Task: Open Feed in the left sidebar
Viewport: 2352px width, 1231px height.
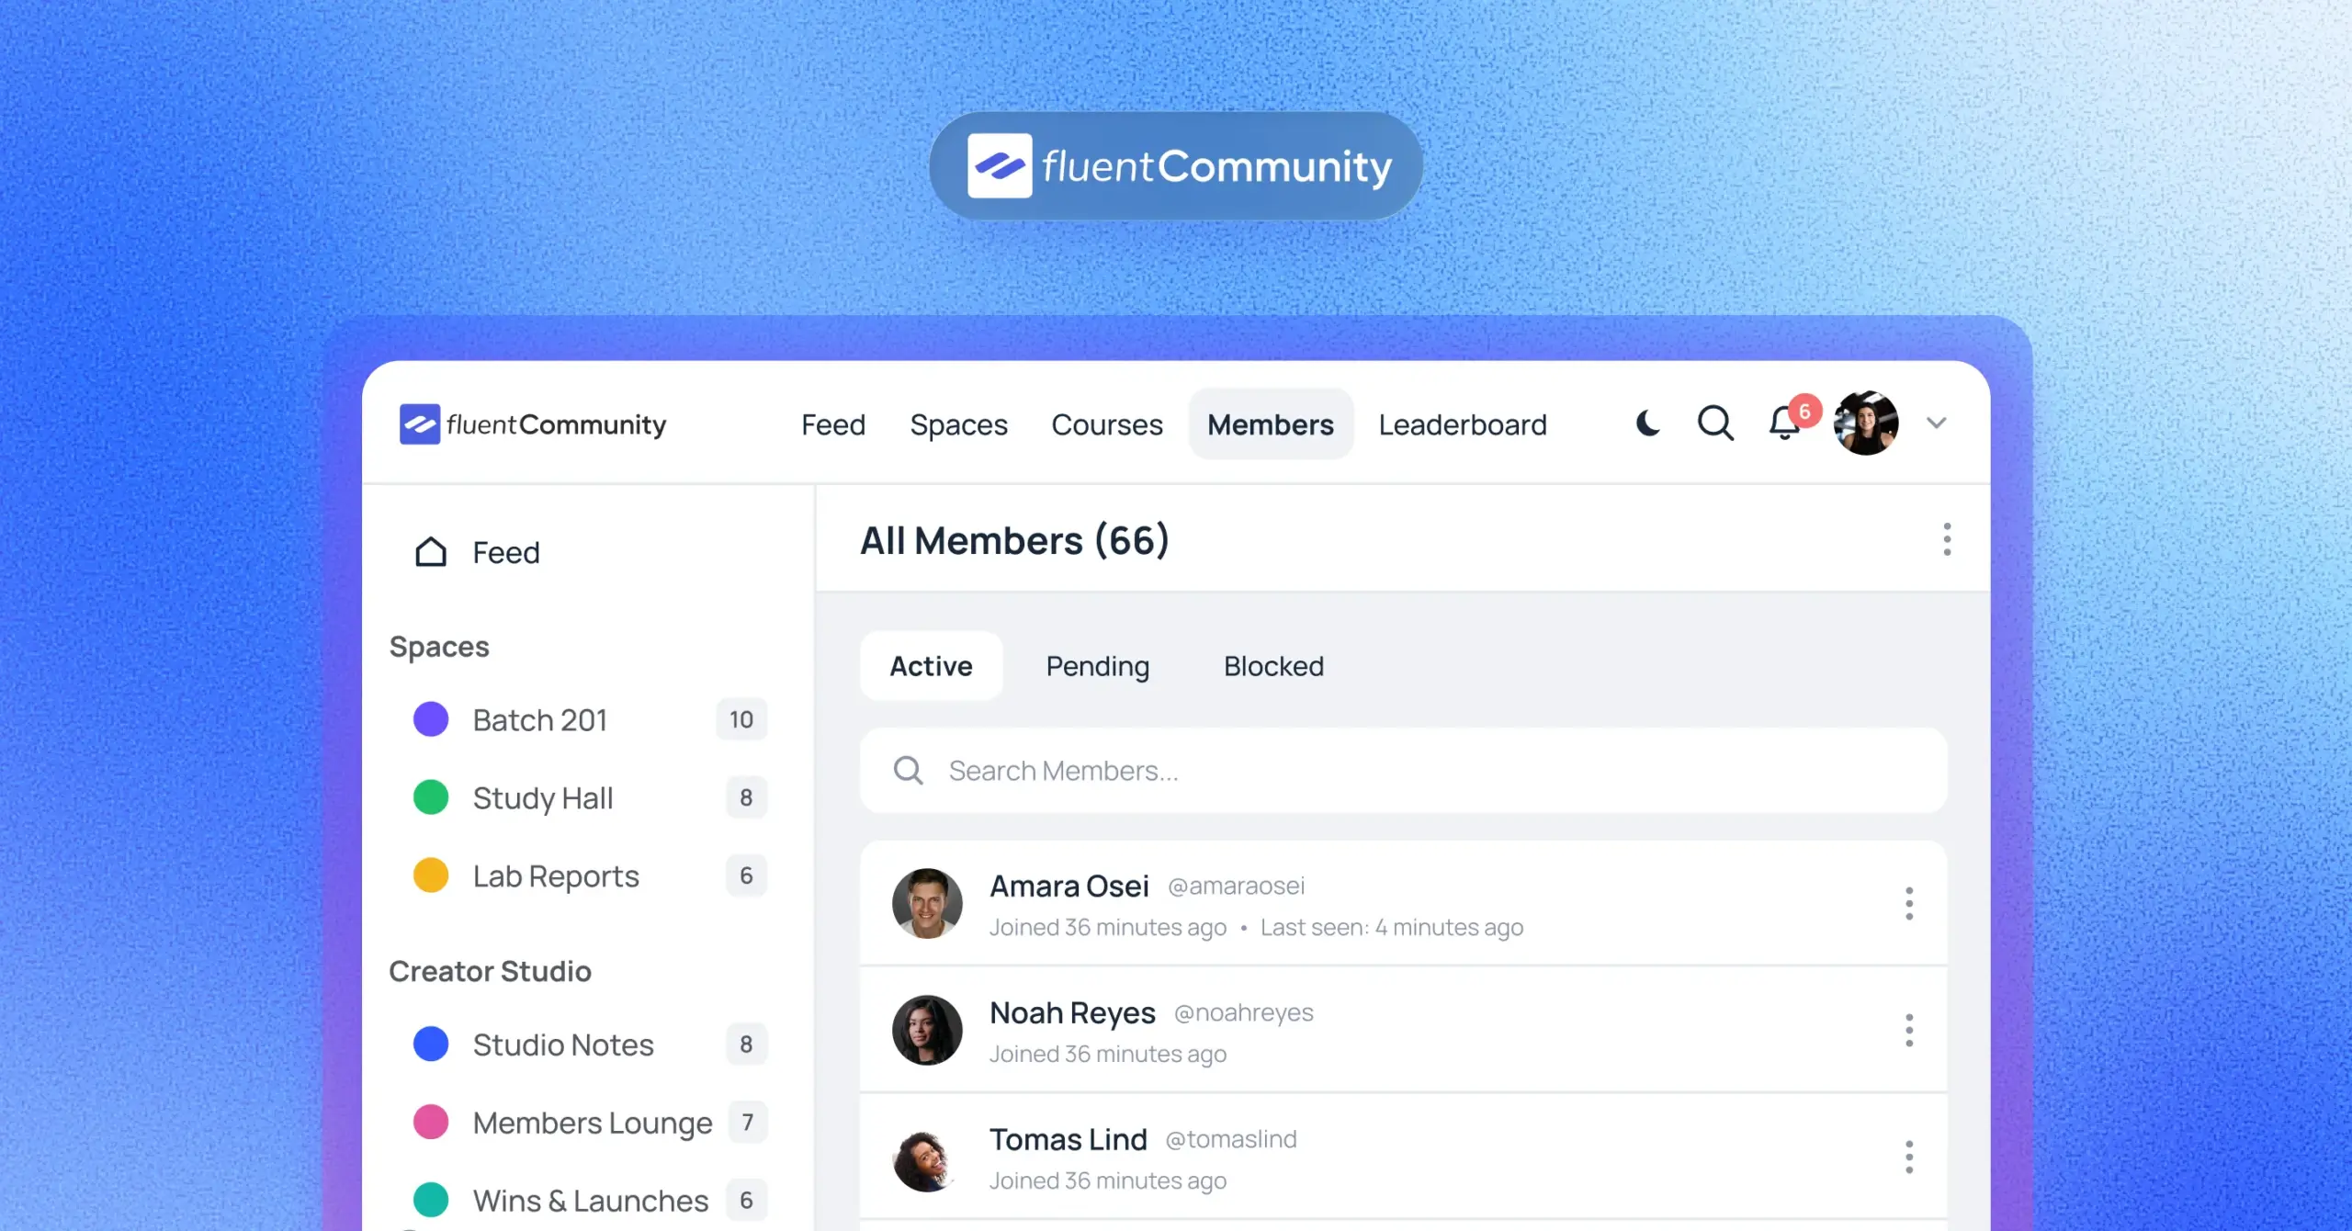Action: [506, 552]
